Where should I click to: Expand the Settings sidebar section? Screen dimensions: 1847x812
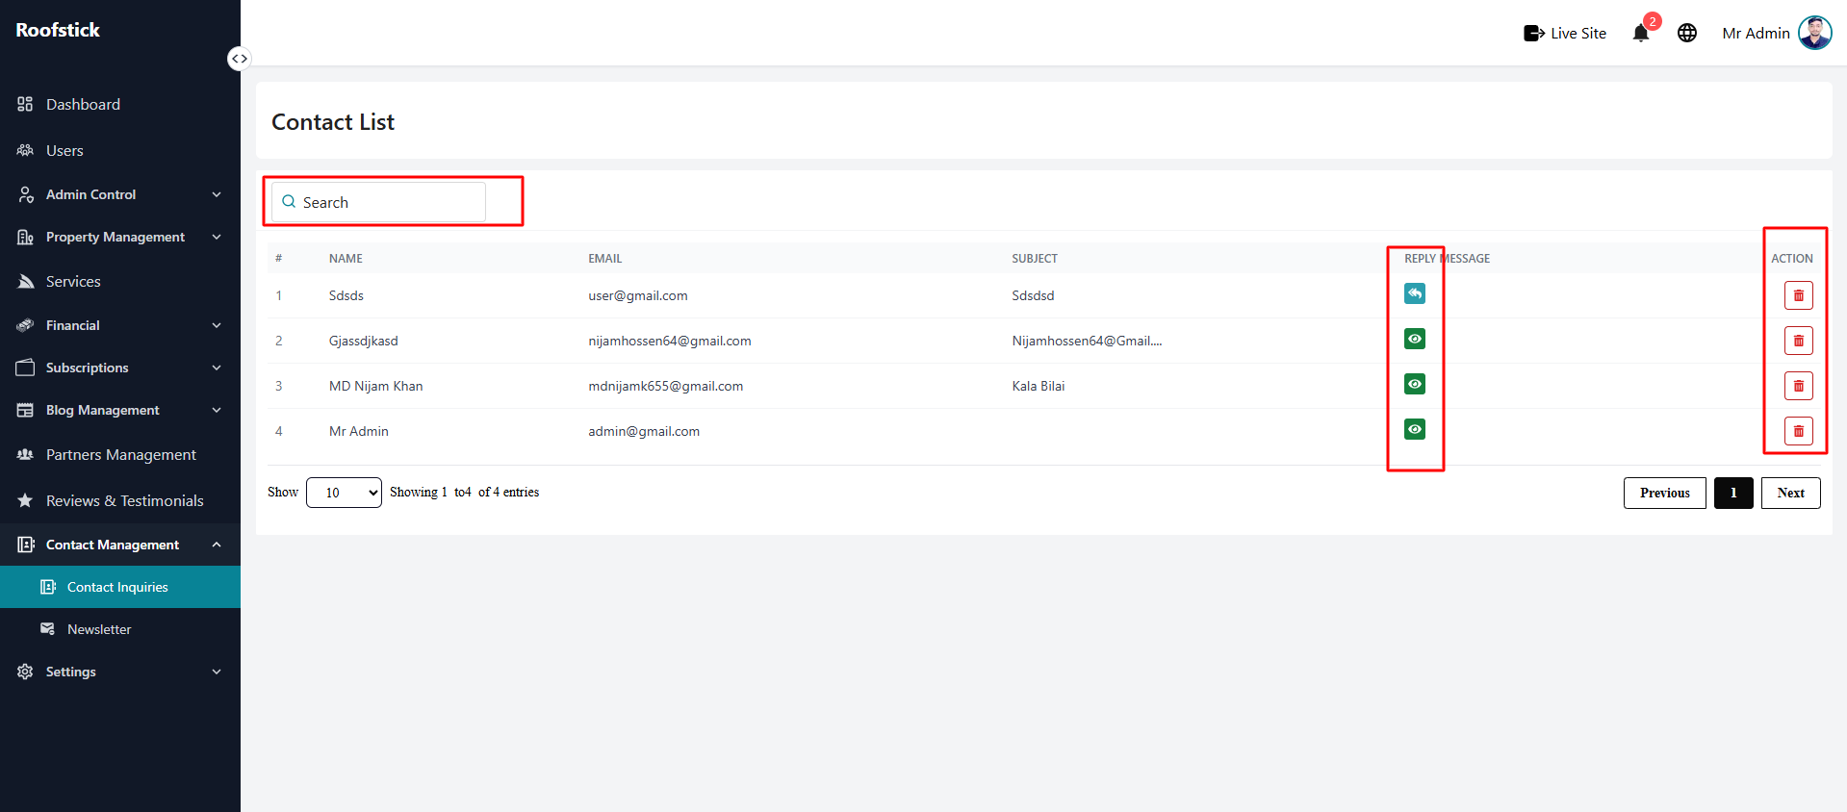120,672
